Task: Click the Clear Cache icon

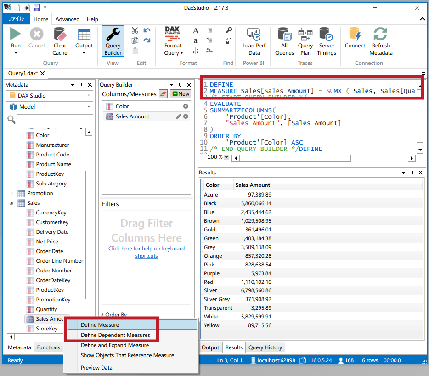Action: tap(60, 34)
